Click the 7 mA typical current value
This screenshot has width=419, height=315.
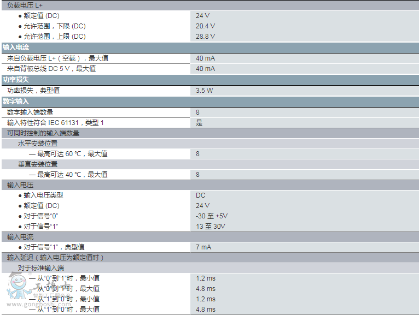point(203,247)
